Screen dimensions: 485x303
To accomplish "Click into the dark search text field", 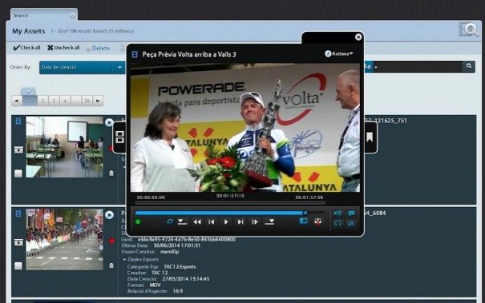I will pos(418,66).
